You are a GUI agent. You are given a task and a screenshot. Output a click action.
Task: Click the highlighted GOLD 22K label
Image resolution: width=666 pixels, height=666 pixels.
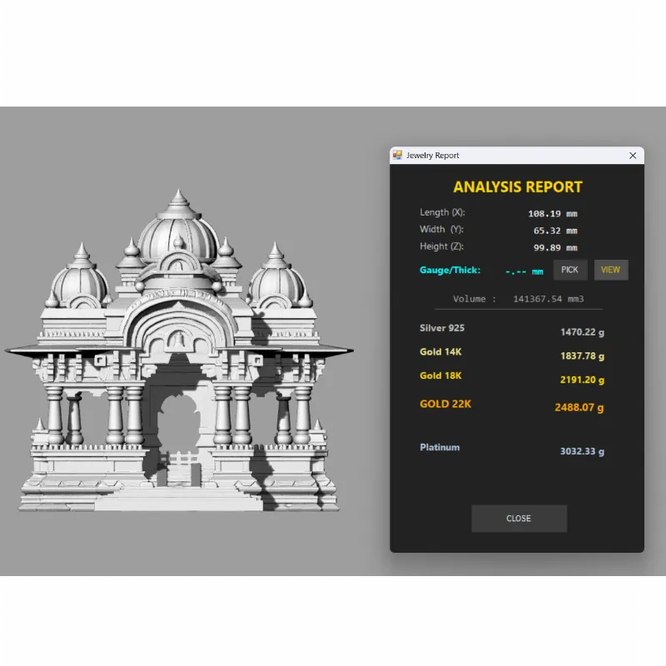coord(445,404)
